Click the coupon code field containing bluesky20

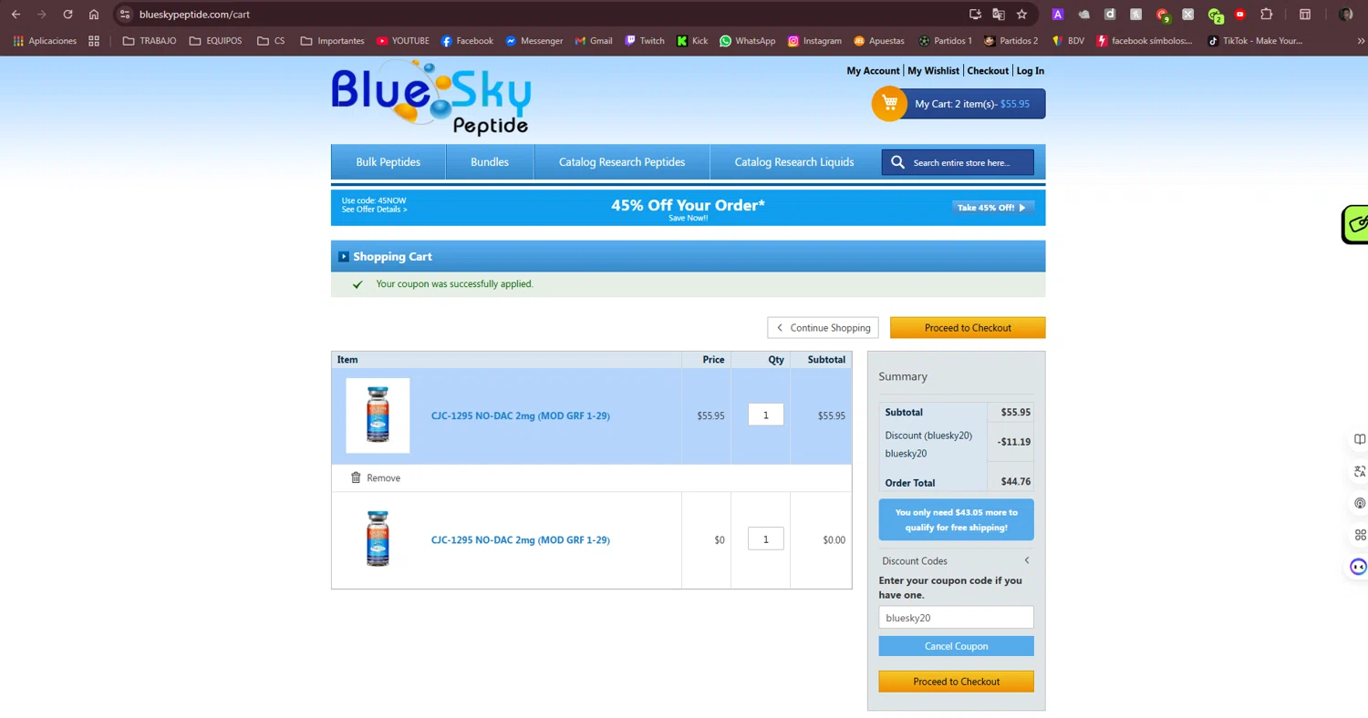click(x=956, y=618)
